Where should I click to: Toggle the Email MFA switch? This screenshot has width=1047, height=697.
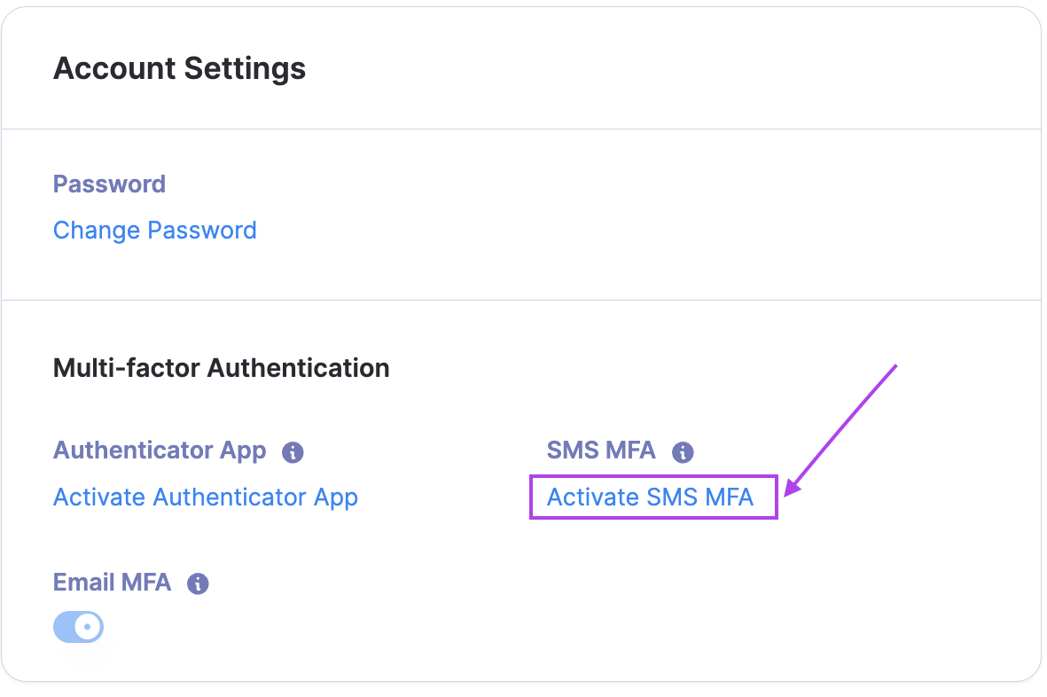pyautogui.click(x=79, y=627)
